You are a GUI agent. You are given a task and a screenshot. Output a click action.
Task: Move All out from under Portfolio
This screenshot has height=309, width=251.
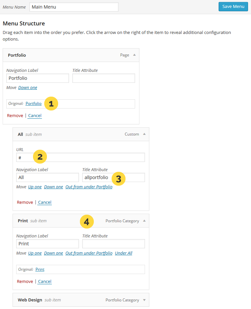tap(89, 187)
